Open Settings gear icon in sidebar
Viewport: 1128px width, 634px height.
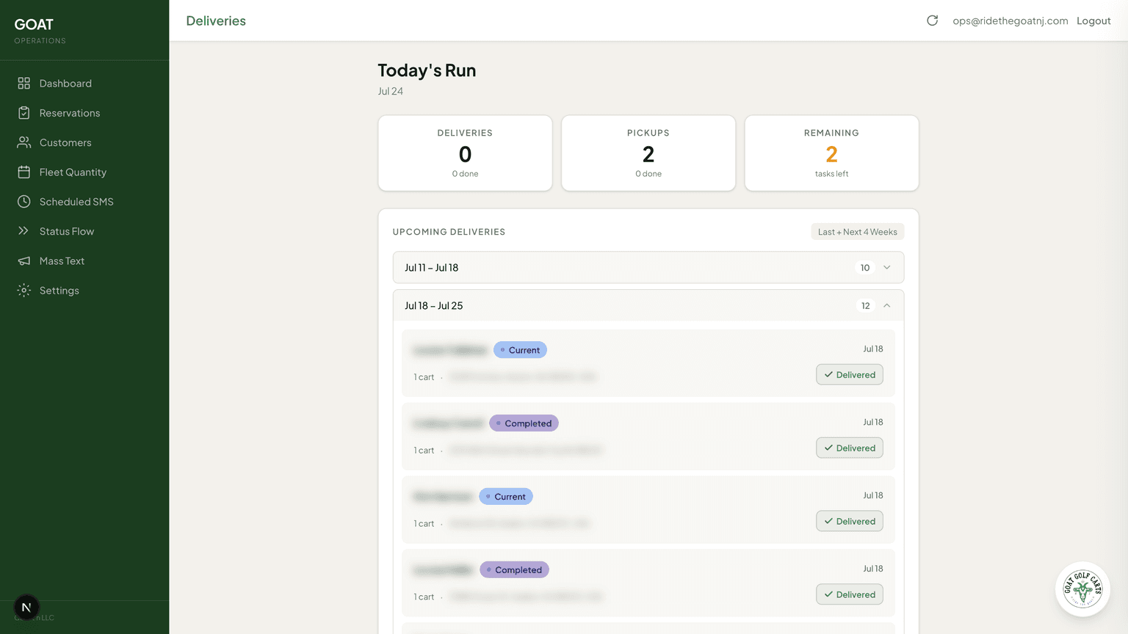[x=24, y=291]
